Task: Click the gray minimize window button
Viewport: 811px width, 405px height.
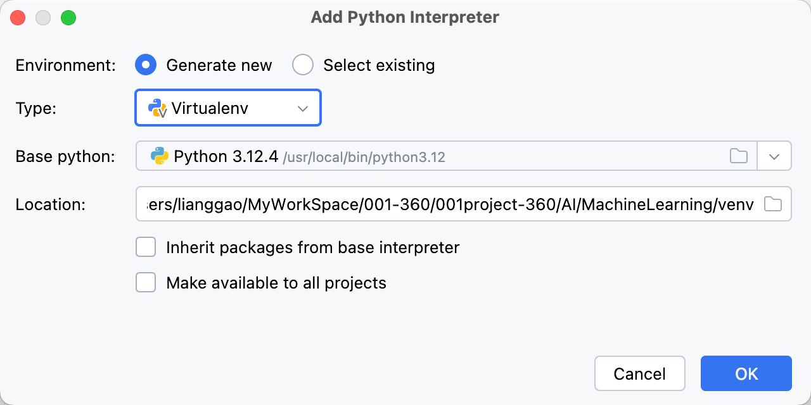Action: [43, 18]
